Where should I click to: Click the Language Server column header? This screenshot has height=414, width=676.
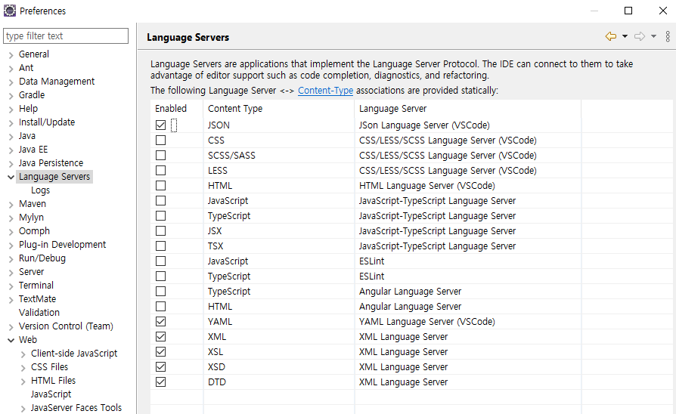pos(468,109)
